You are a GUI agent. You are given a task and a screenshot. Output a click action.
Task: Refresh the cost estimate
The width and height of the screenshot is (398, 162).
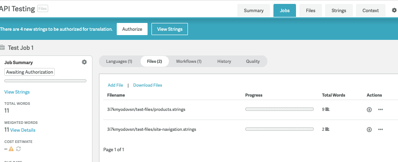(x=18, y=149)
